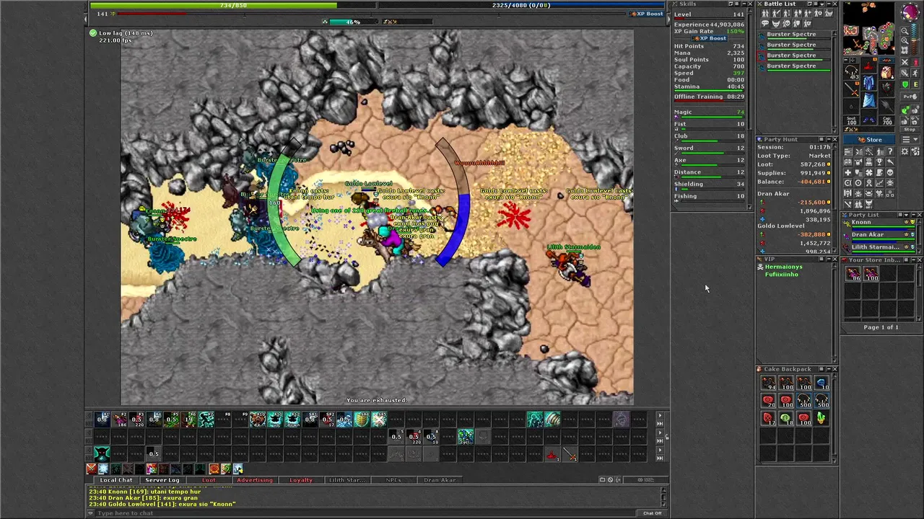
Task: Collapse the Cake Backpack panel
Action: tap(829, 369)
